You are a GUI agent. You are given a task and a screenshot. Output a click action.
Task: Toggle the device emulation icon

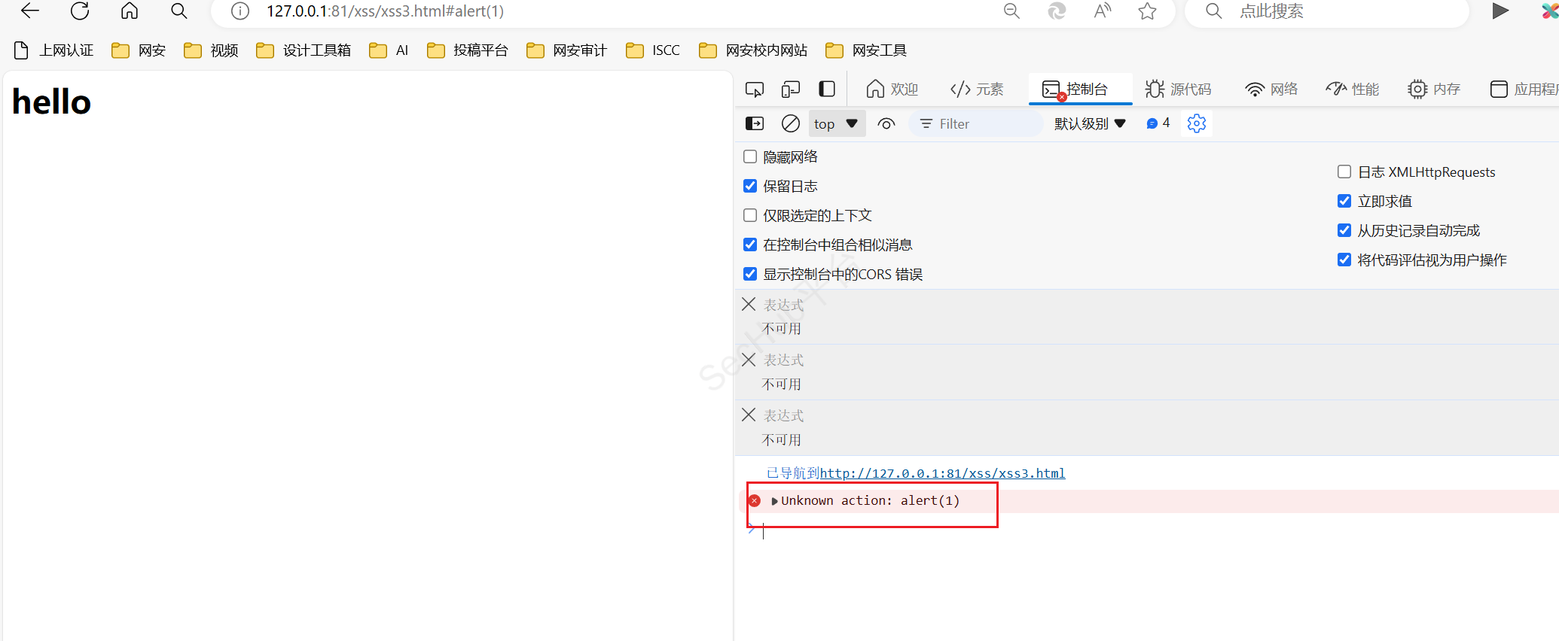point(790,90)
